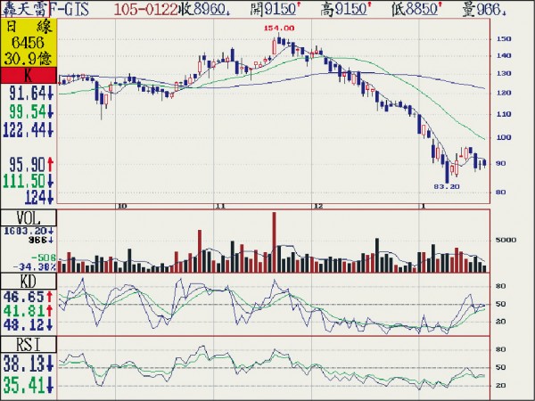Select the VOL panel label

tap(28, 218)
